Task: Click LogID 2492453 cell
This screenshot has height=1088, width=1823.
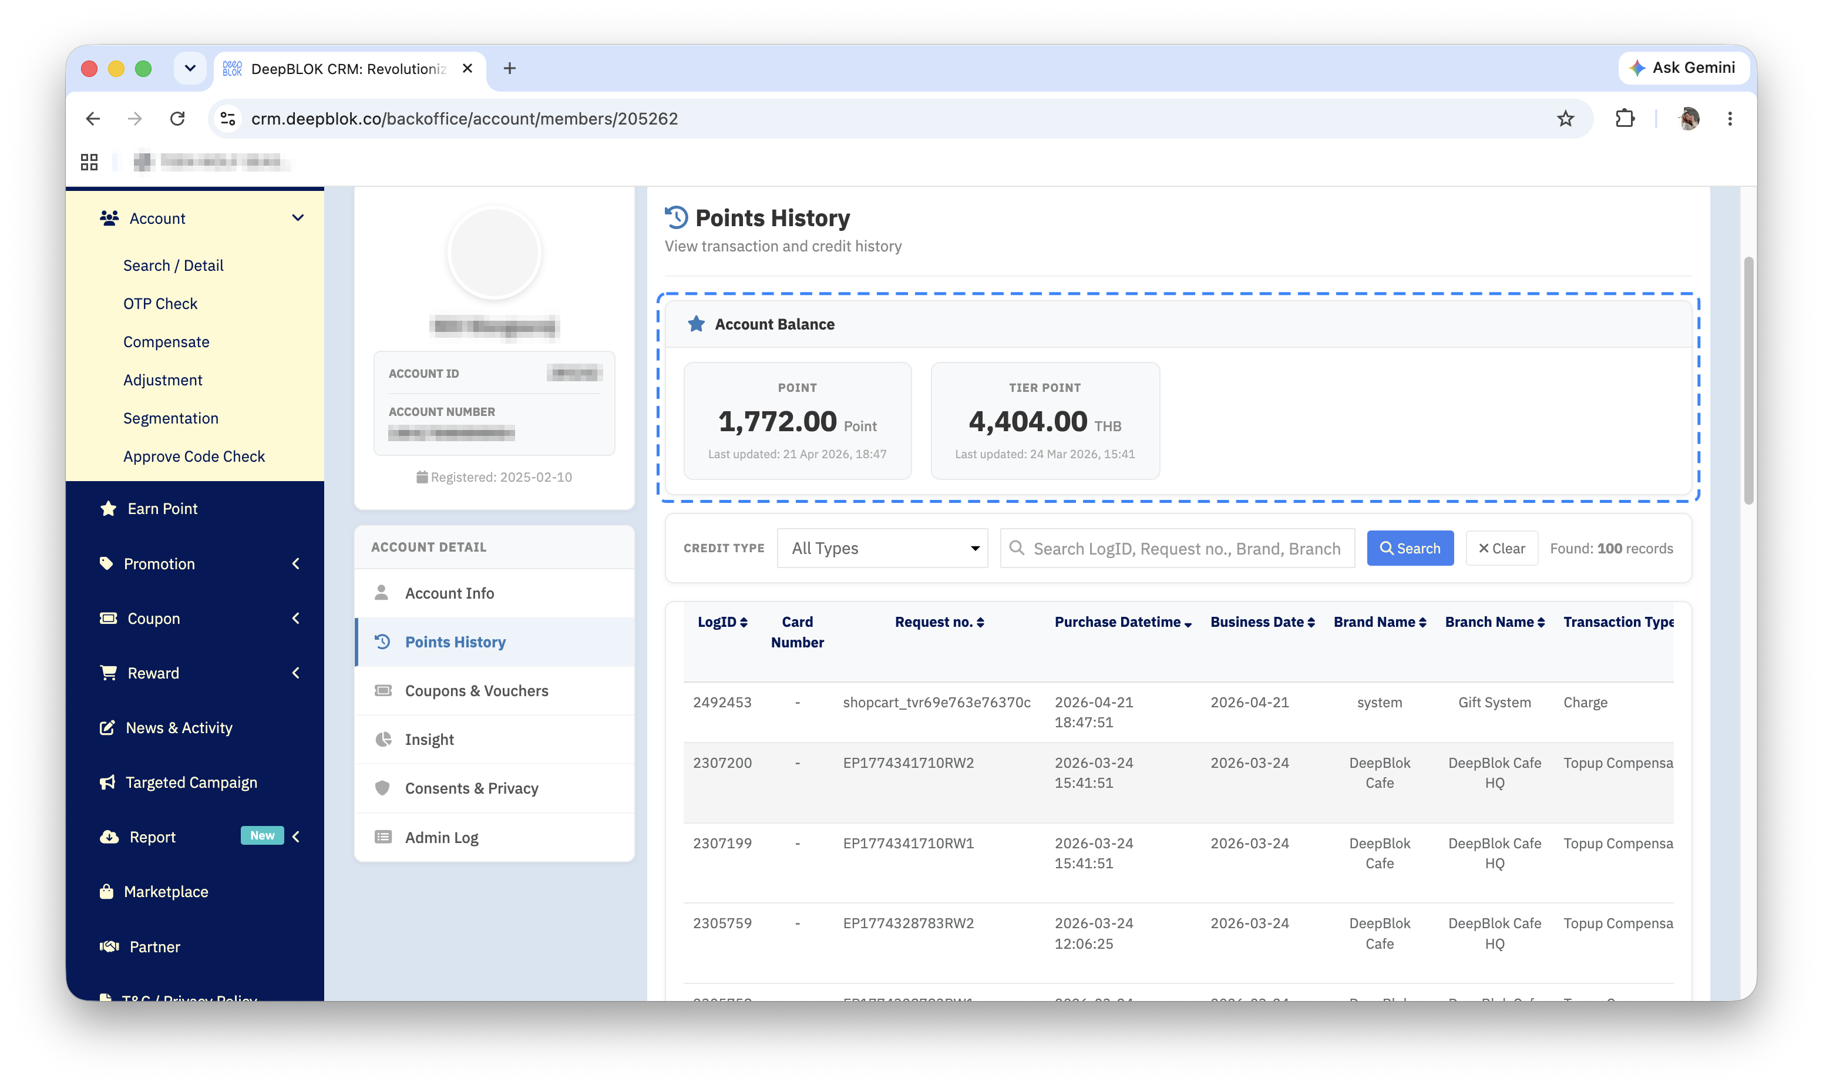Action: coord(722,703)
